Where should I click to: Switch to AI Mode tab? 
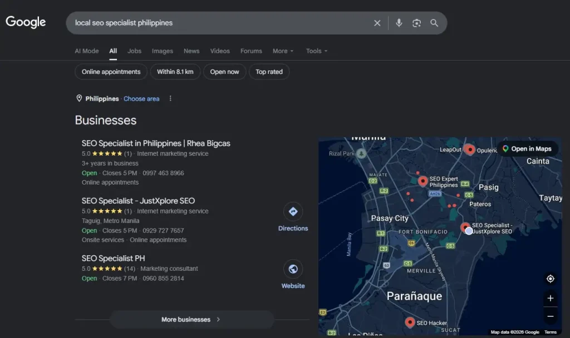[86, 51]
